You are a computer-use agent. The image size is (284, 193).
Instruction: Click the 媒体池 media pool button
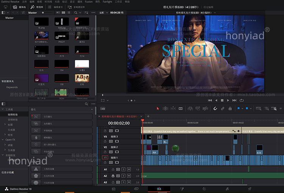(20, 7)
